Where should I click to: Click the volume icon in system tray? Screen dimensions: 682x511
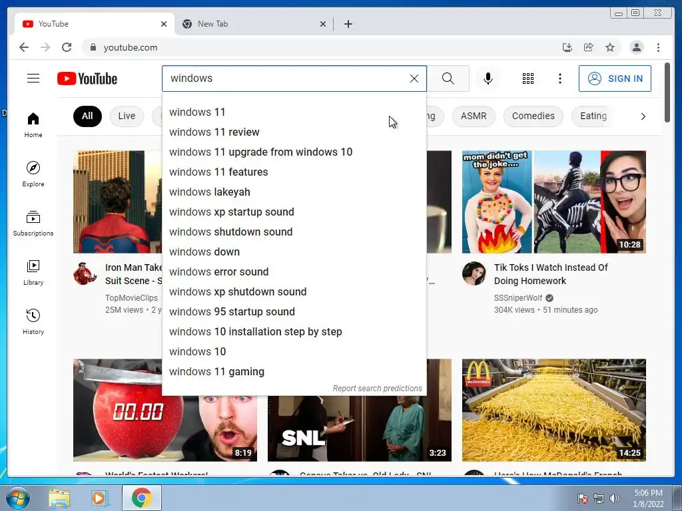[x=615, y=498]
